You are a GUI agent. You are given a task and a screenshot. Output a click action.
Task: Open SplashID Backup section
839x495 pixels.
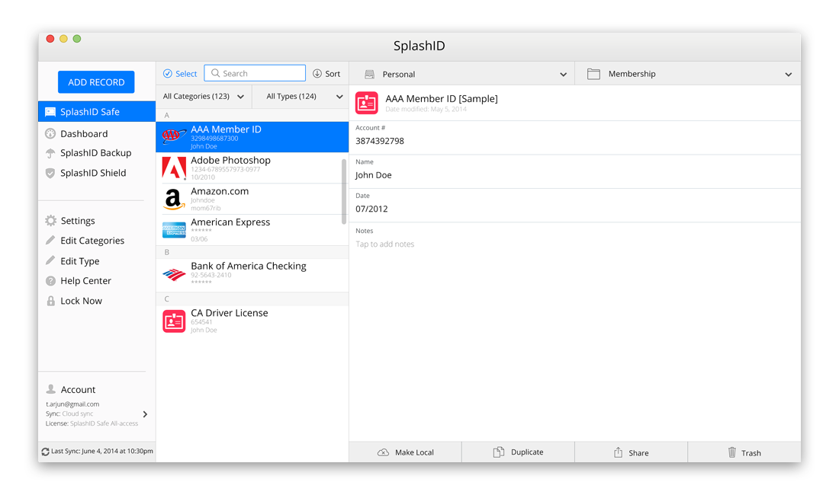coord(96,153)
